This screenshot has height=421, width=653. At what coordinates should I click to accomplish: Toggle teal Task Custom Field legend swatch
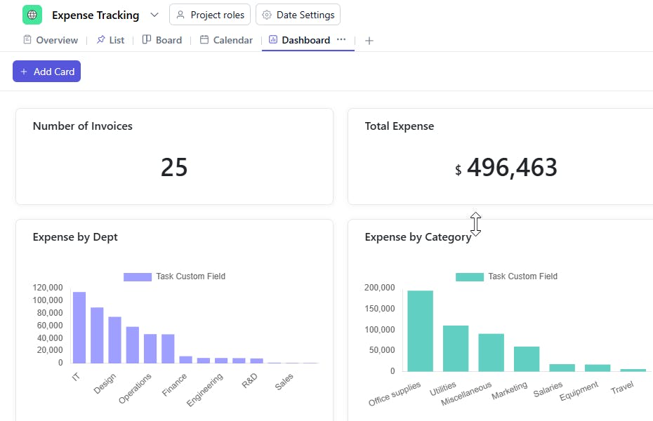click(469, 276)
